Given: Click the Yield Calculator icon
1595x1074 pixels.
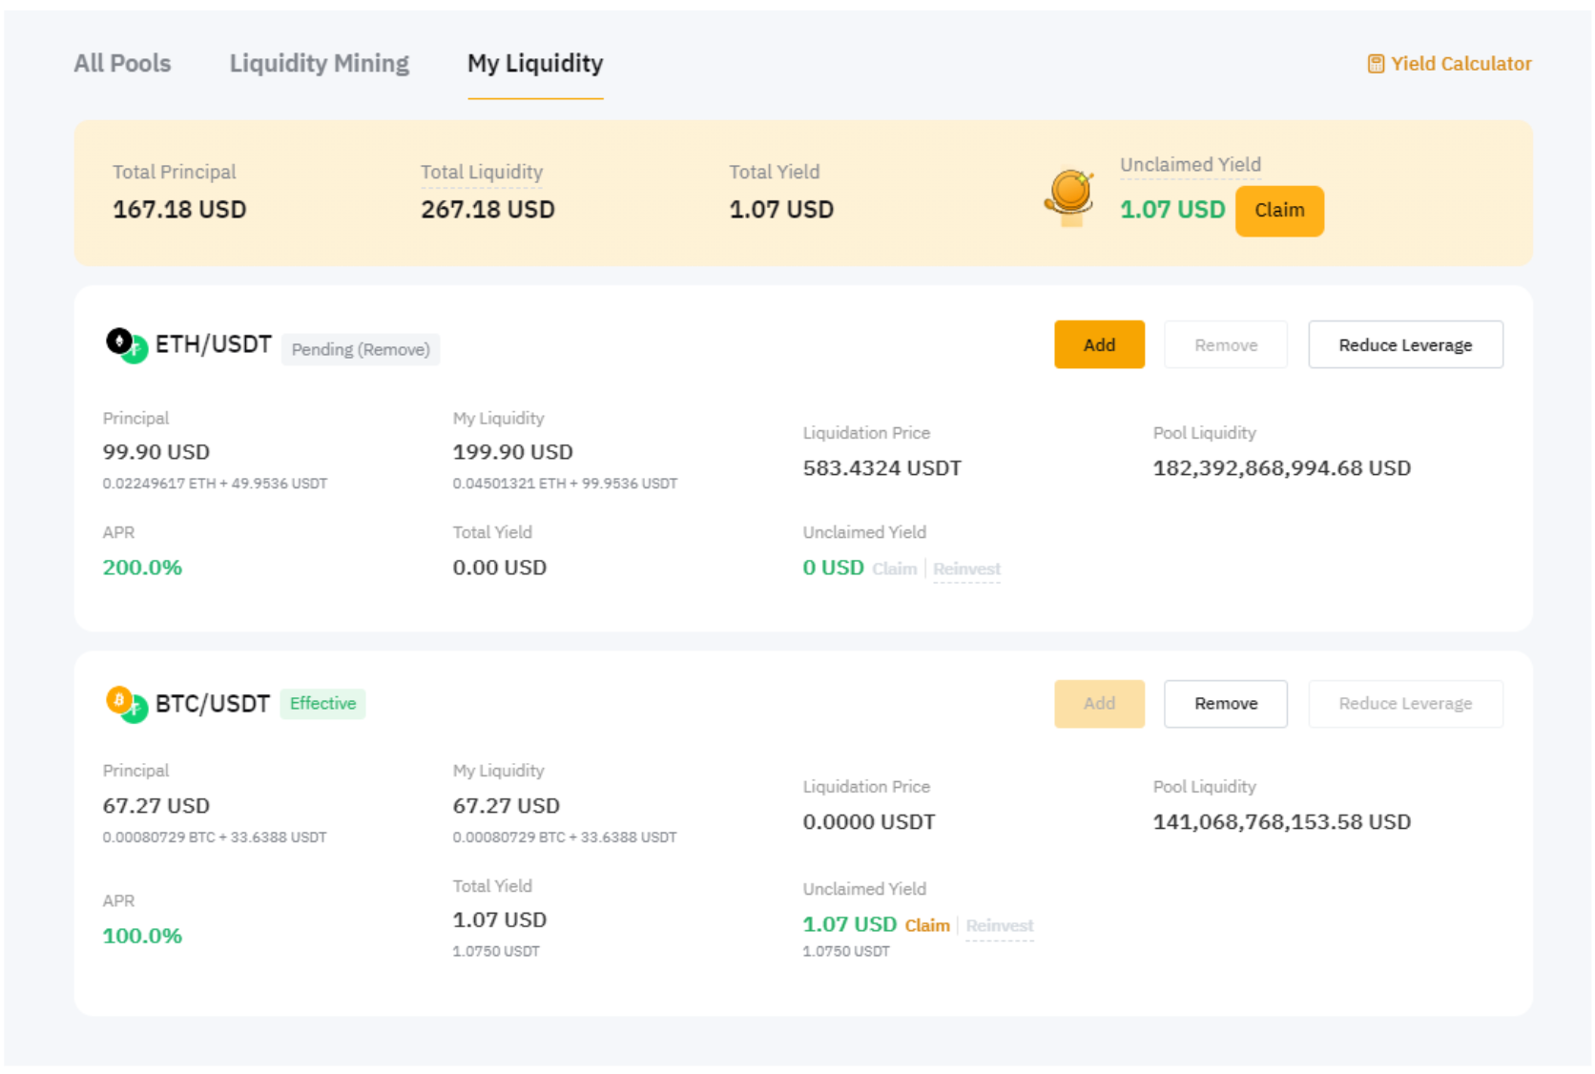Looking at the screenshot, I should coord(1375,64).
